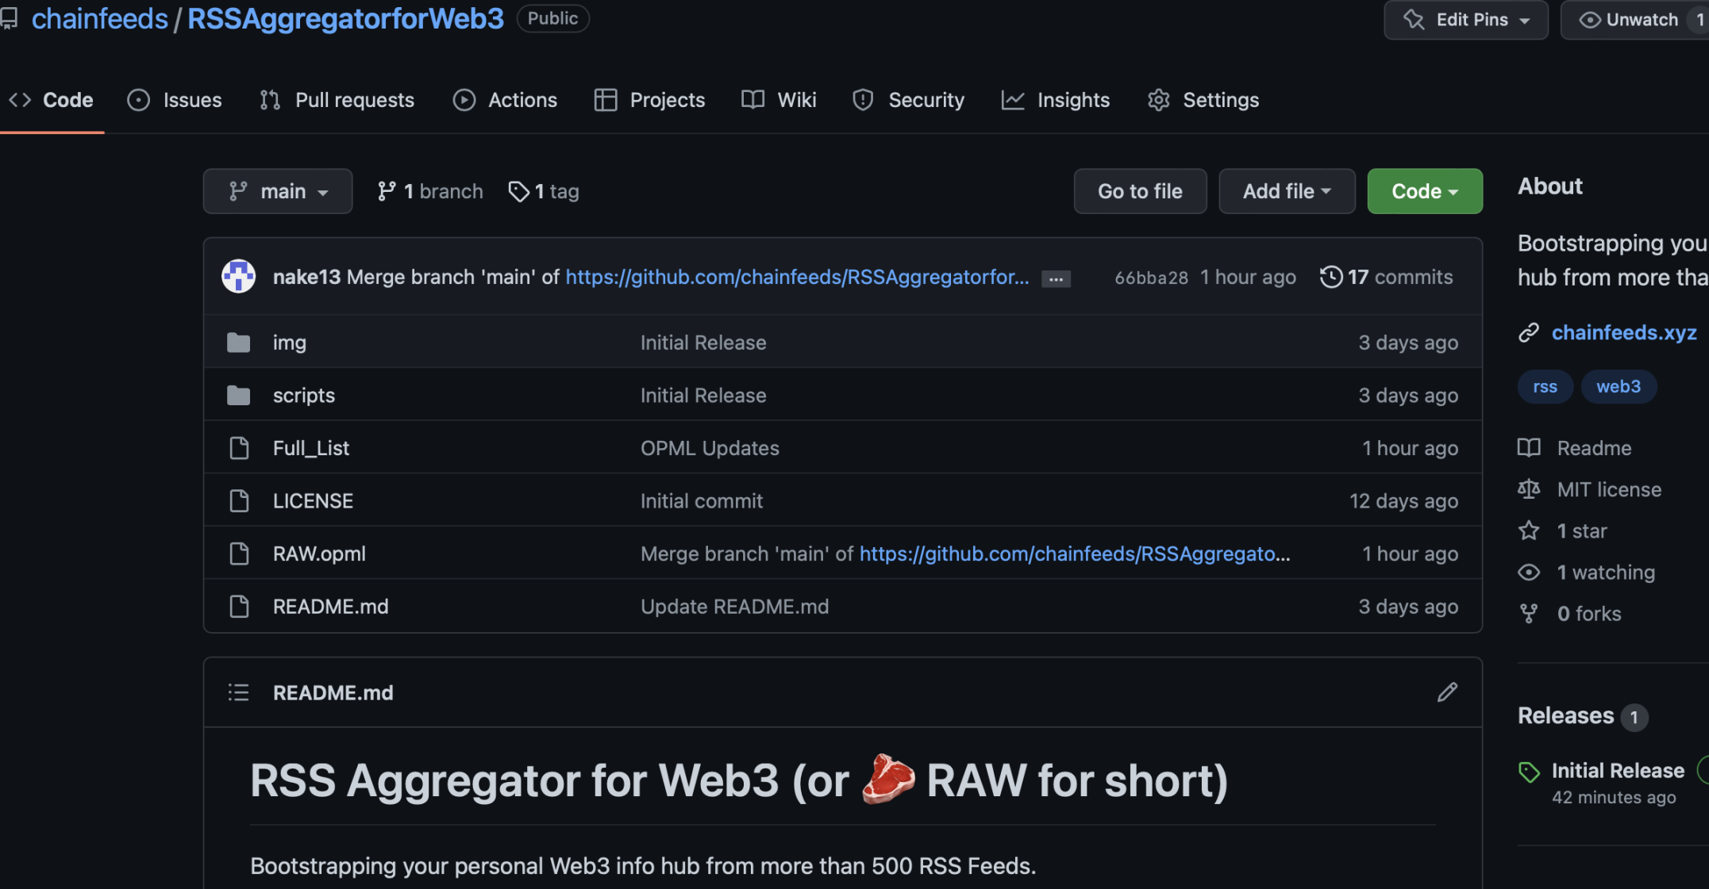Click the img folder icon
1709x889 pixels.
pos(238,343)
